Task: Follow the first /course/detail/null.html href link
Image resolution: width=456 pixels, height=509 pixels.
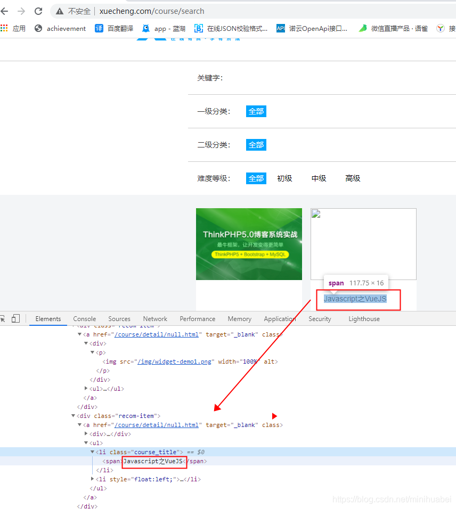Action: tap(156, 334)
